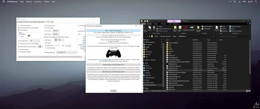Expand the address bar history chevron

coord(211,36)
